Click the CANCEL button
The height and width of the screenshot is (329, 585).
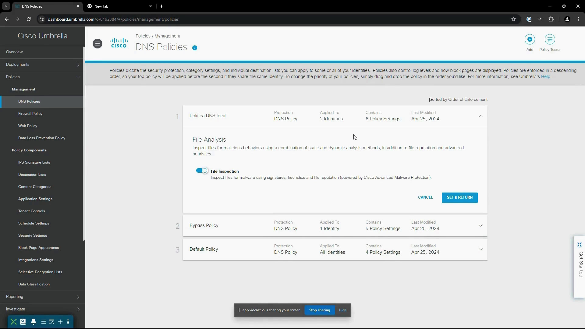click(x=425, y=197)
